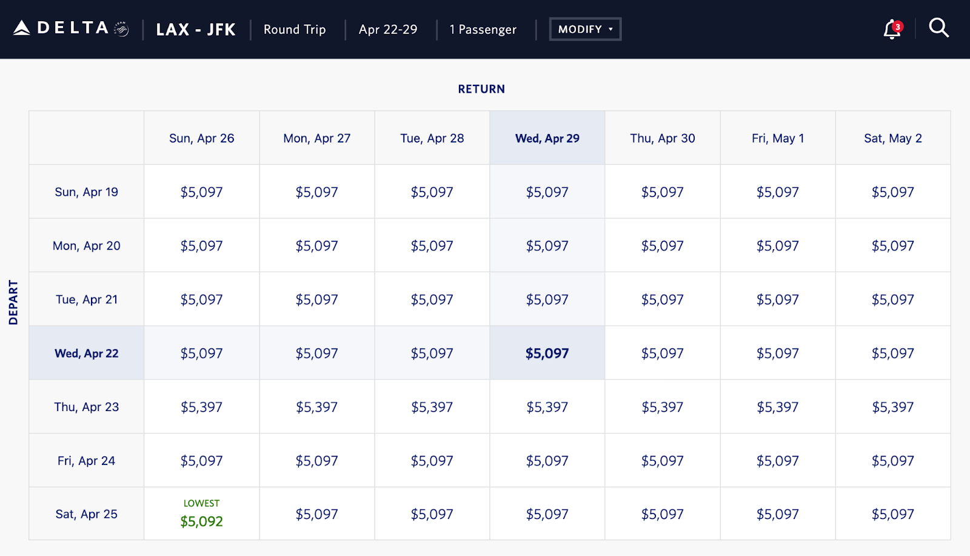Click the Sat, Apr 25 depart row header

86,514
